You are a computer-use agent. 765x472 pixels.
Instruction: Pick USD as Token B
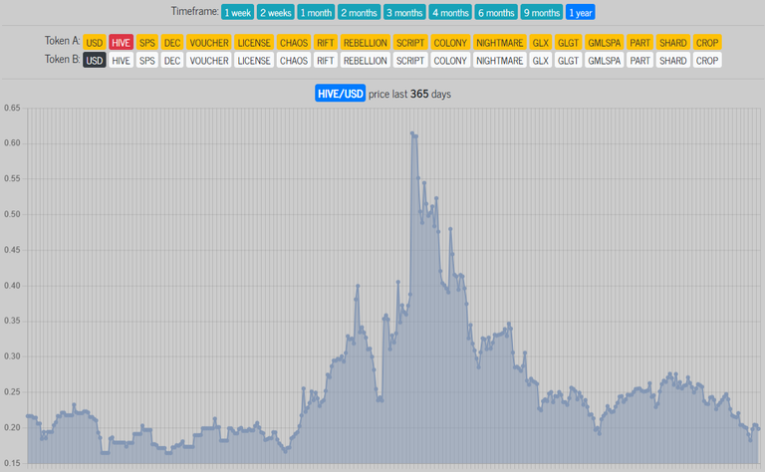tap(95, 61)
